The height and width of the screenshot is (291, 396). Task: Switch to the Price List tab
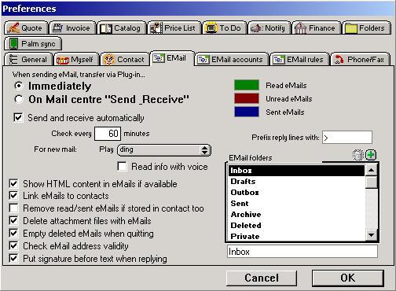(x=174, y=28)
